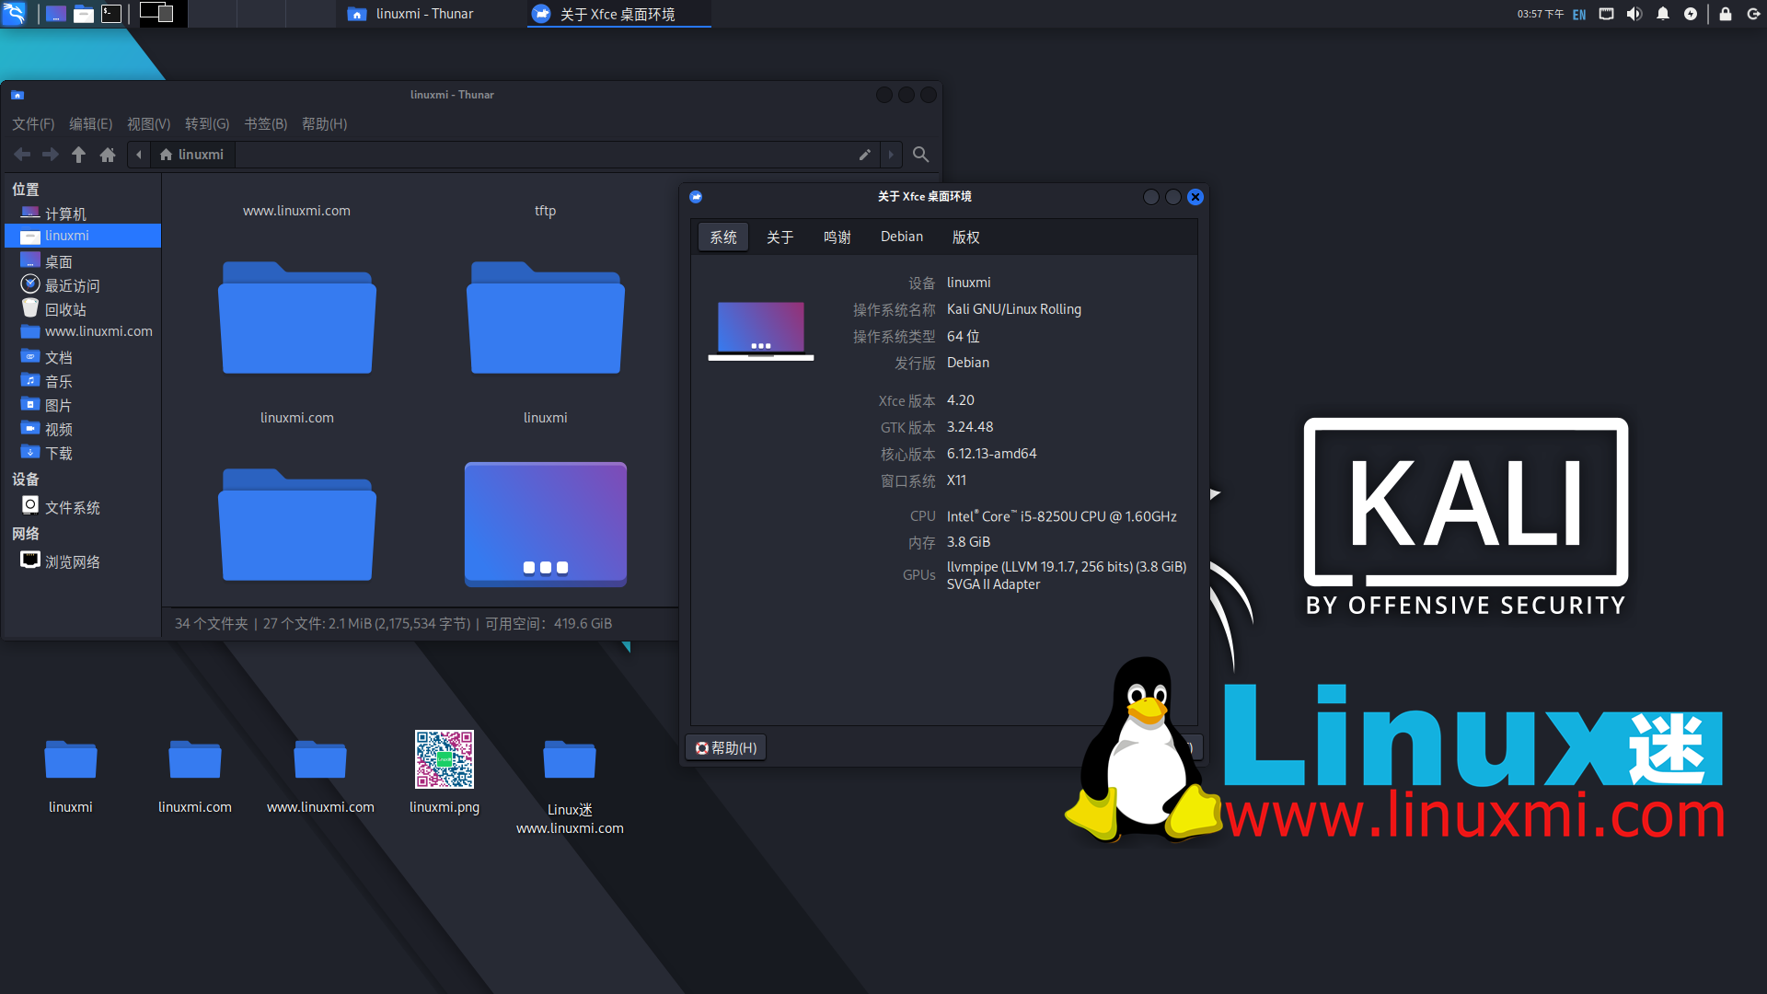The width and height of the screenshot is (1767, 994).
Task: Select www.linuxmi.com bookmark in sidebar
Action: (83, 331)
